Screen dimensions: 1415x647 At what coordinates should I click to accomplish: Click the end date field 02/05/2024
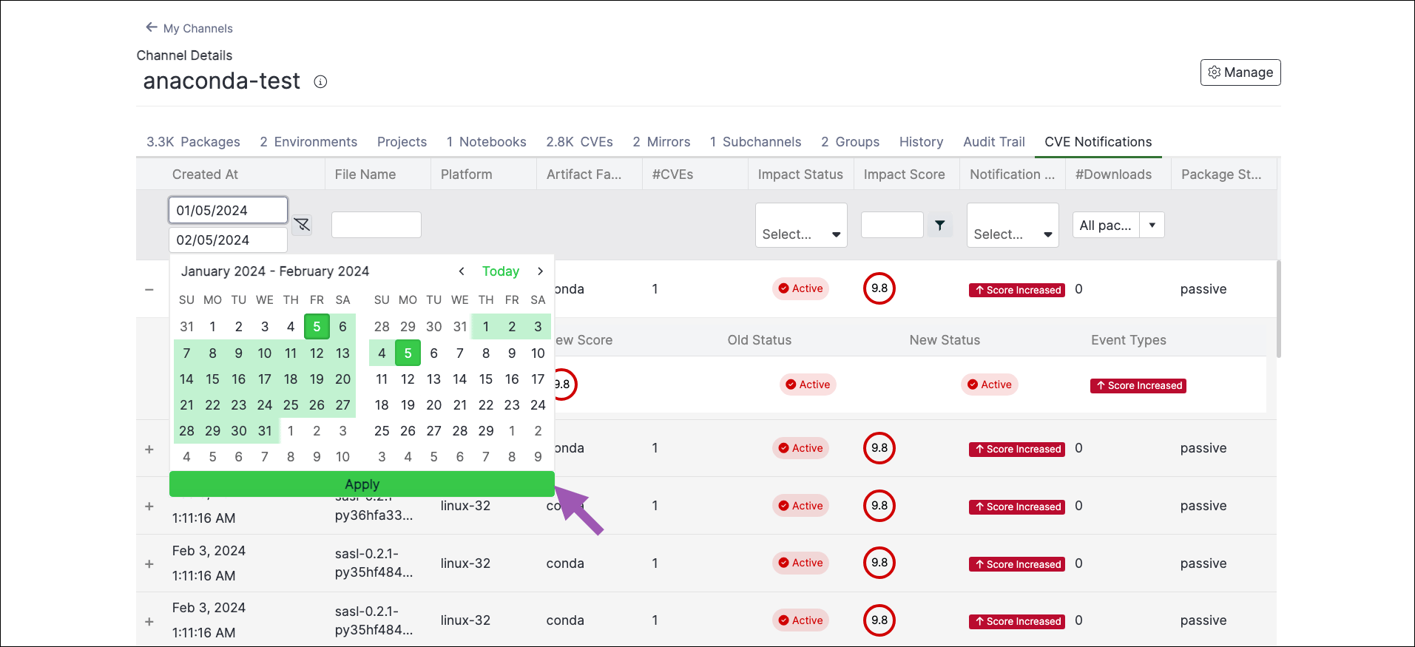(x=228, y=240)
